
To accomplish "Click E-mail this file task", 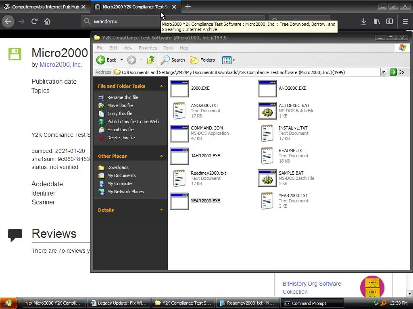I will (x=120, y=130).
